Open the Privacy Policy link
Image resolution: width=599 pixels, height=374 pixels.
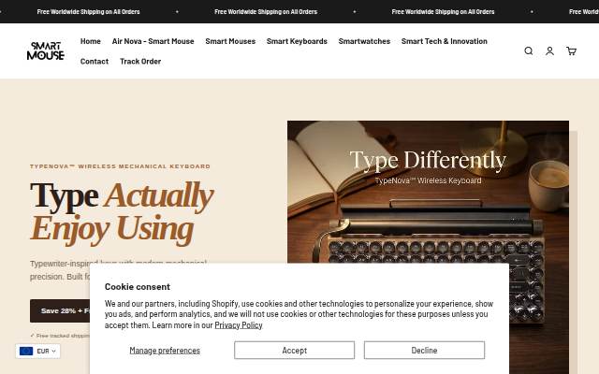pyautogui.click(x=239, y=325)
